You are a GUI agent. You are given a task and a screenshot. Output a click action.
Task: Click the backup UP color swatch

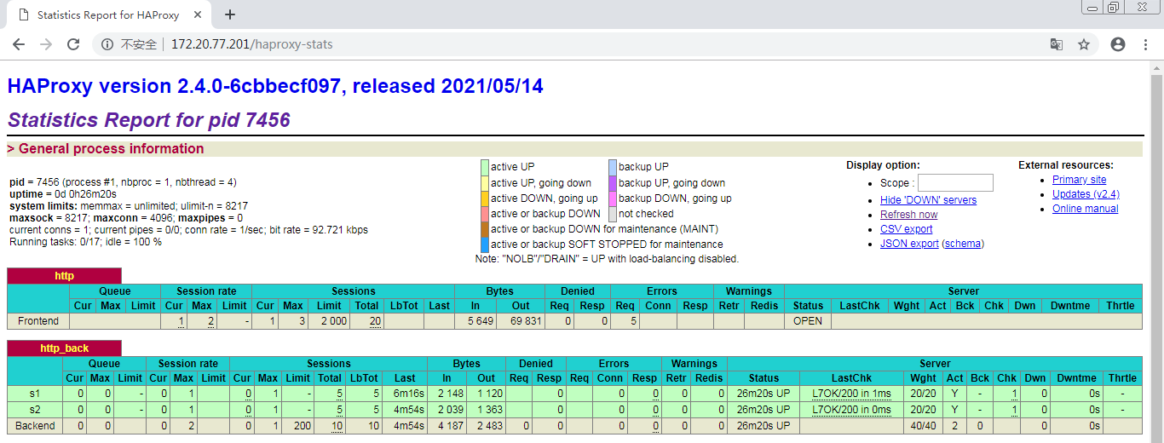pos(613,167)
